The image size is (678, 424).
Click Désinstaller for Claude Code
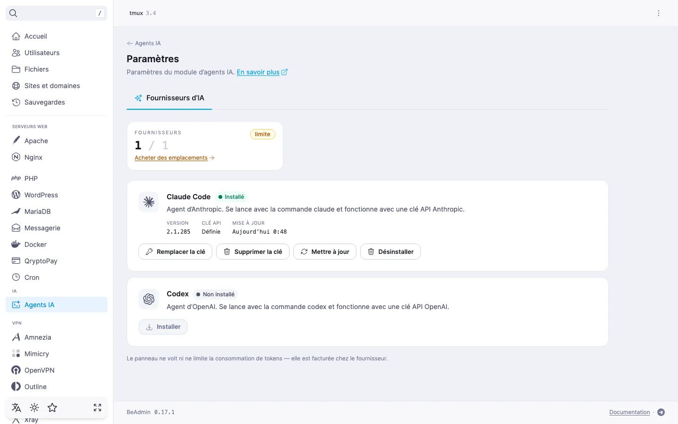[390, 252]
